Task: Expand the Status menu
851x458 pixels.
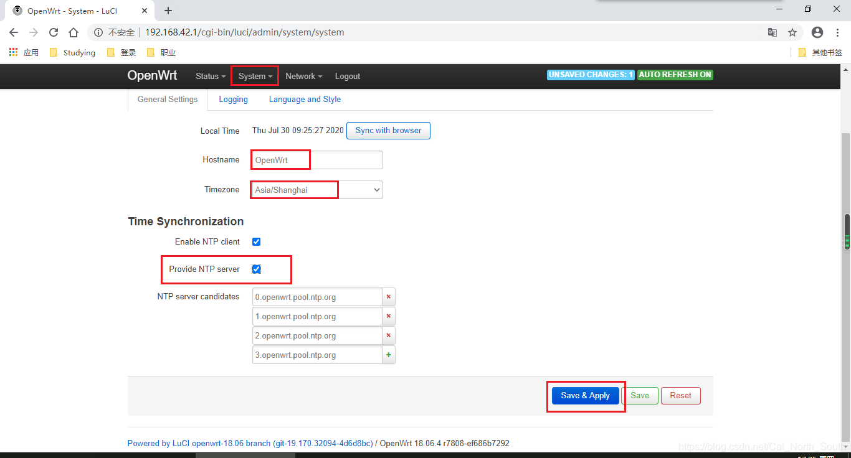Action: 211,77
